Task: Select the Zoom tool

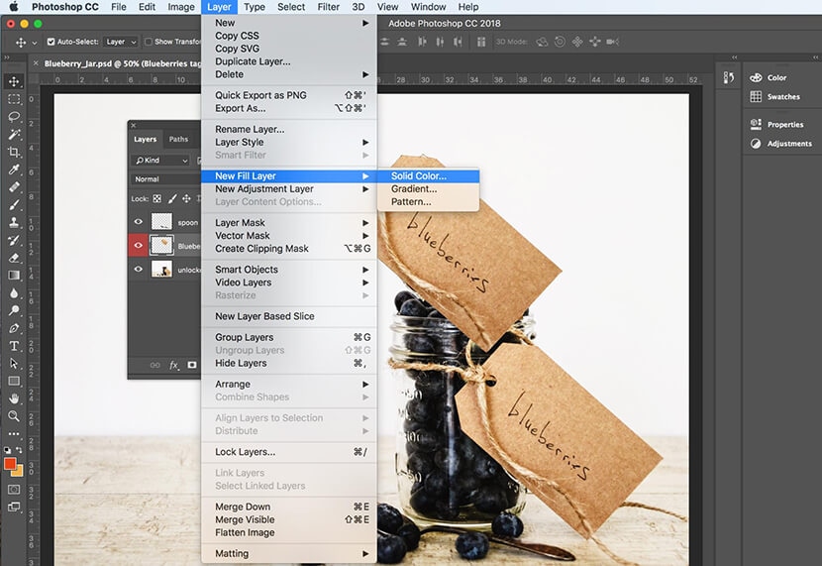Action: coord(14,416)
